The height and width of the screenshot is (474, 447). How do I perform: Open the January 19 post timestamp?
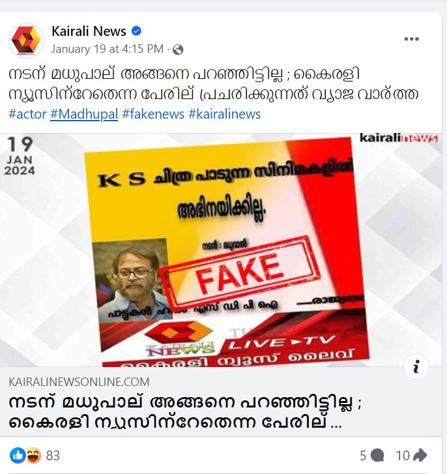tap(108, 49)
